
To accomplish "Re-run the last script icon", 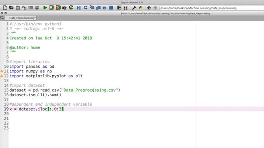I will pyautogui.click(x=71, y=8).
